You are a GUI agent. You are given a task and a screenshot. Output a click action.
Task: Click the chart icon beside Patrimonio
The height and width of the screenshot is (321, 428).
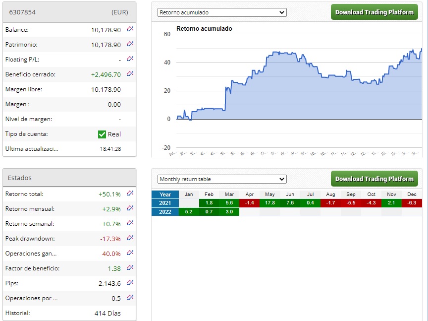point(130,44)
